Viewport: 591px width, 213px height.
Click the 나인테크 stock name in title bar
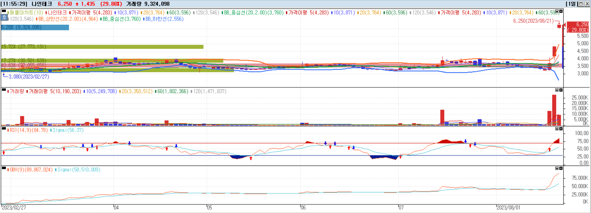pos(42,4)
